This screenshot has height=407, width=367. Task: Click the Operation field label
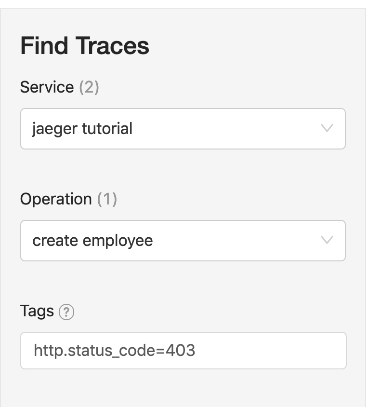coord(56,199)
